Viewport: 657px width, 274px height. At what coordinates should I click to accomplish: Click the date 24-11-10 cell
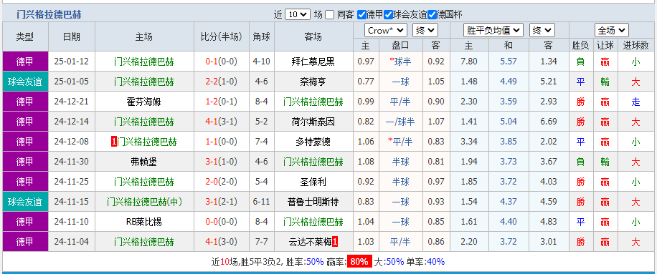pos(72,222)
